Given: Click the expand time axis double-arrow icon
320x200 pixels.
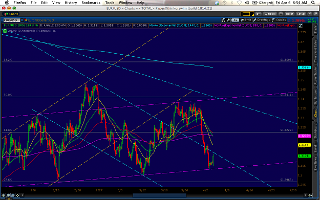Looking at the screenshot, I should [310, 195].
